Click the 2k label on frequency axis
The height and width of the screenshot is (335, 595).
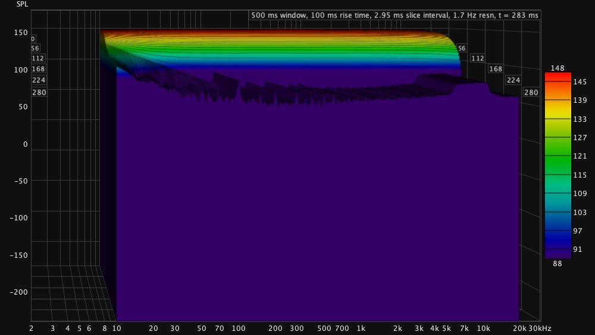(x=397, y=328)
